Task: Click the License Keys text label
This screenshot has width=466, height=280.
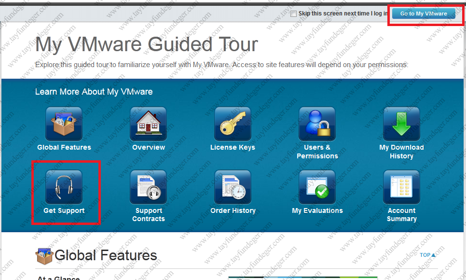Action: coord(233,147)
